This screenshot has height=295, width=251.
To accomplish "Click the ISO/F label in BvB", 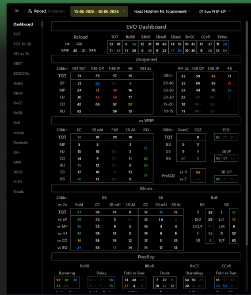I will tap(198, 226).
